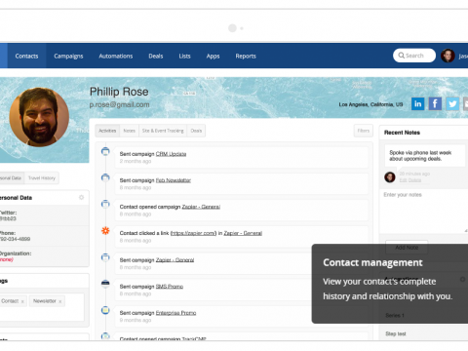468x351 pixels.
Task: Focus the Search field
Action: pos(414,56)
